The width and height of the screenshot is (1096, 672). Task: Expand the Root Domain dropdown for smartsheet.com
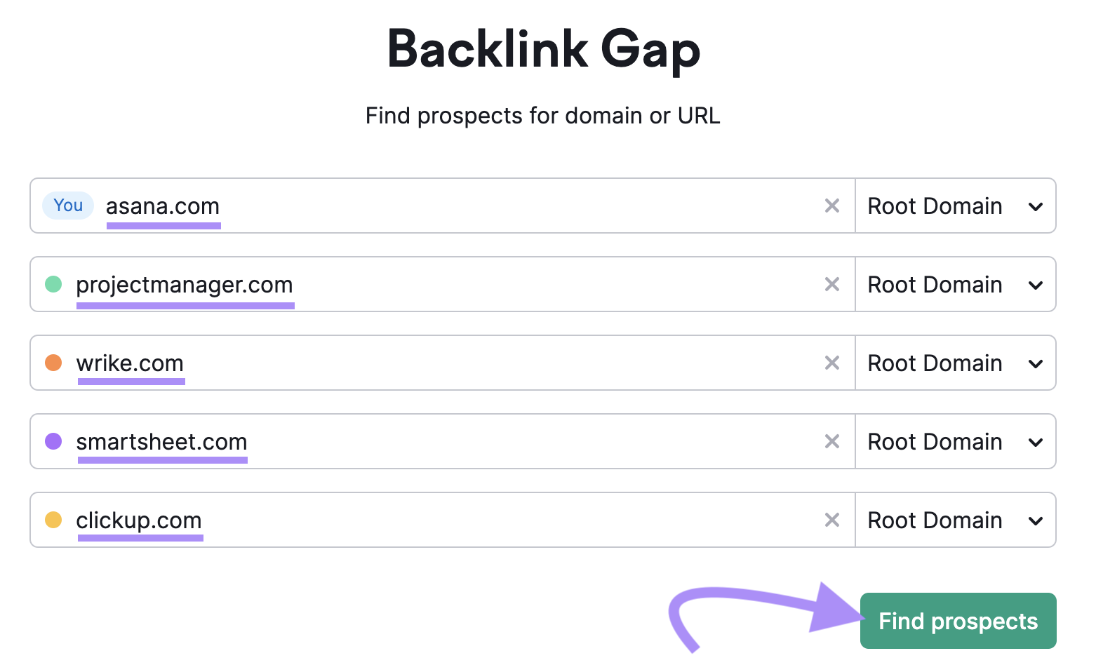coord(954,441)
